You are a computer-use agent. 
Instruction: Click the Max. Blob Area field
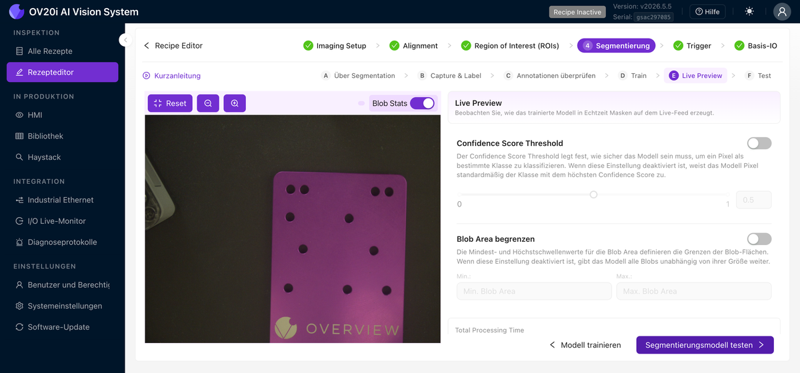(x=693, y=291)
